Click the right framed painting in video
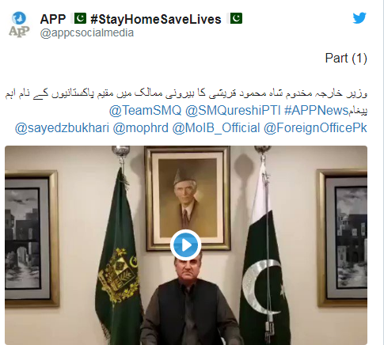 pyautogui.click(x=342, y=238)
